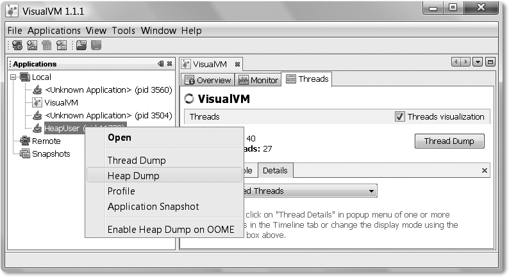Switch to the Monitor tab
The image size is (509, 277).
(258, 80)
